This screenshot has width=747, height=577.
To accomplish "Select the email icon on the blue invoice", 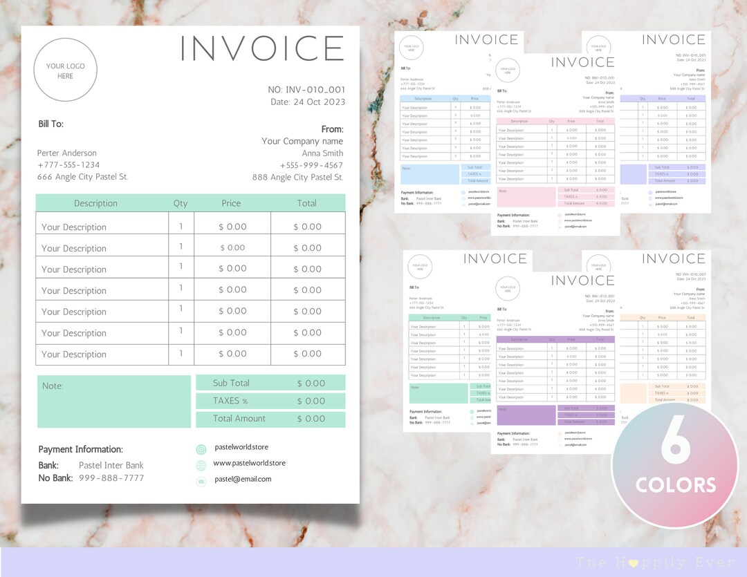I will (463, 203).
